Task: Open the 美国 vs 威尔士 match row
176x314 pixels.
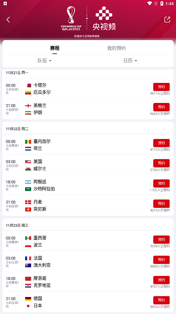Action: (x=88, y=164)
